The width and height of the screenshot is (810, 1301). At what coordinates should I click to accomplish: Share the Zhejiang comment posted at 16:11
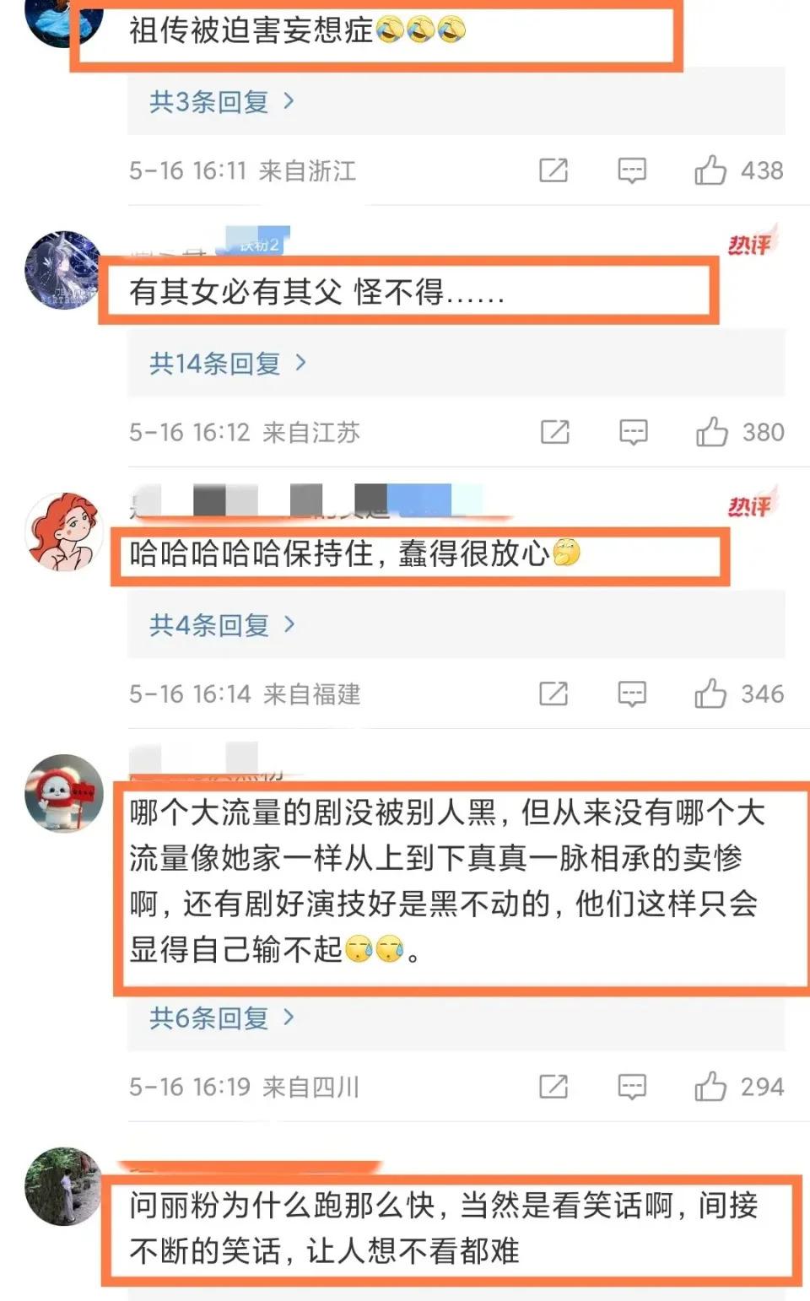553,170
